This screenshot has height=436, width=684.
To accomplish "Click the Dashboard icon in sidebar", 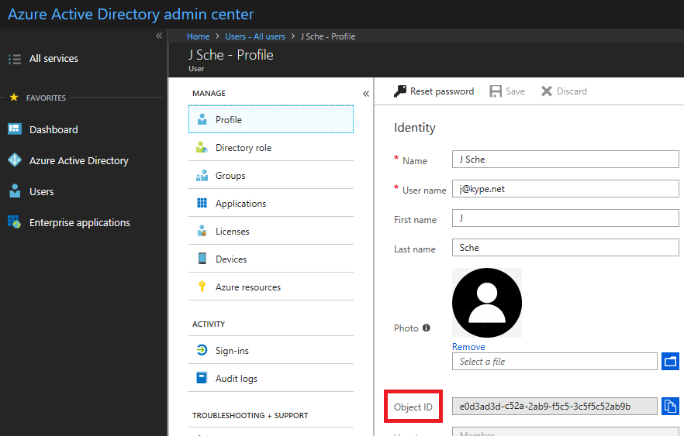I will [15, 129].
